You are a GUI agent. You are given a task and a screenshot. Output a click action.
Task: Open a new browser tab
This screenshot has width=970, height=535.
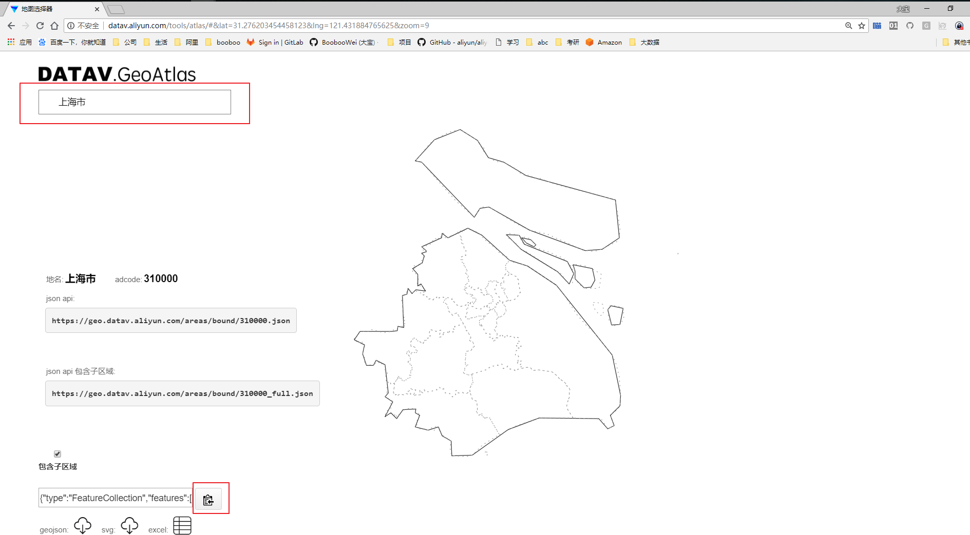tap(117, 9)
